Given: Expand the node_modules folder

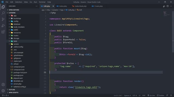Looking at the screenshot, I should (23, 27).
